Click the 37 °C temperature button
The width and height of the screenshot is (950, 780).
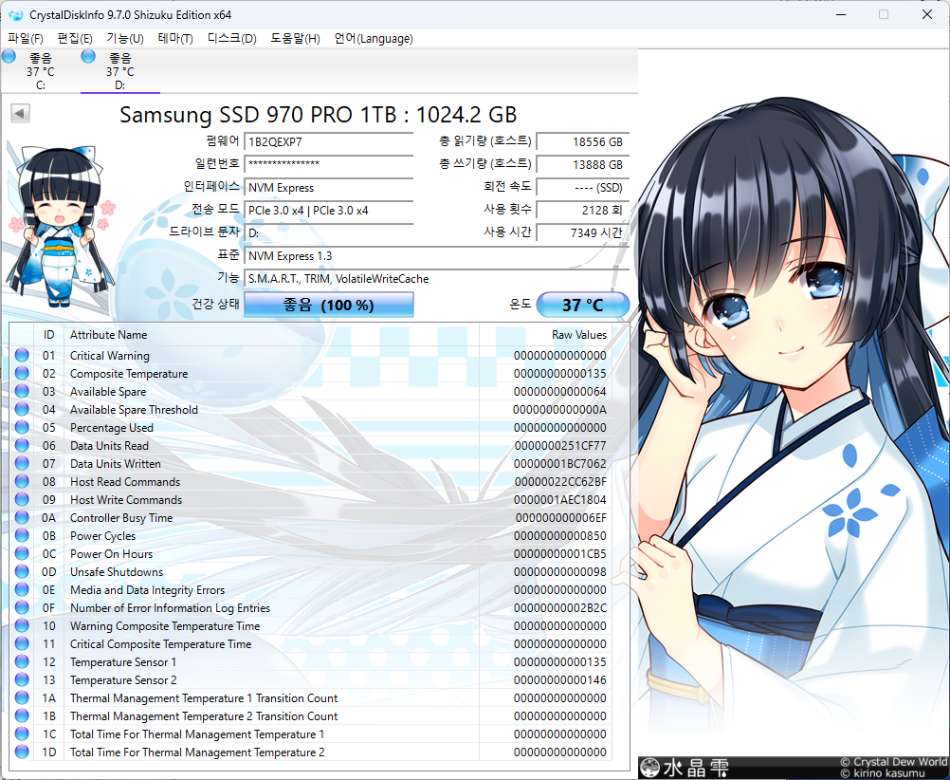(x=582, y=305)
